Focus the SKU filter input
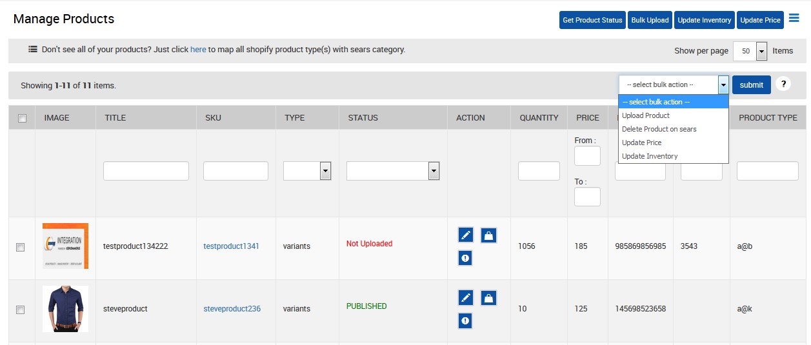This screenshot has height=345, width=811. click(x=235, y=171)
